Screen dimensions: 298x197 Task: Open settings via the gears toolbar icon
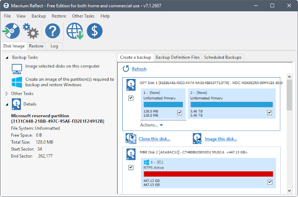(31, 31)
